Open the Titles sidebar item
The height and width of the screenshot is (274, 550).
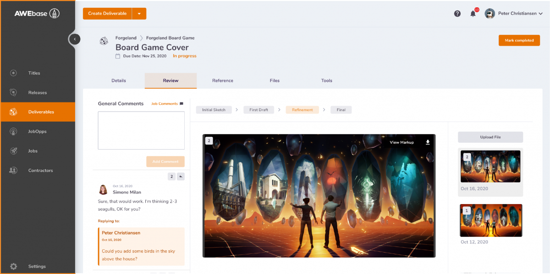coord(34,73)
